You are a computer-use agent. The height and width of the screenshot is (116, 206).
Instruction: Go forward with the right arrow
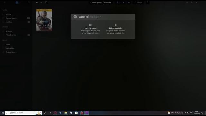(x=41, y=2)
